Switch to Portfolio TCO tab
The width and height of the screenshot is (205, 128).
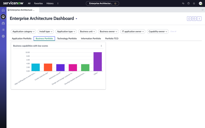point(112,38)
